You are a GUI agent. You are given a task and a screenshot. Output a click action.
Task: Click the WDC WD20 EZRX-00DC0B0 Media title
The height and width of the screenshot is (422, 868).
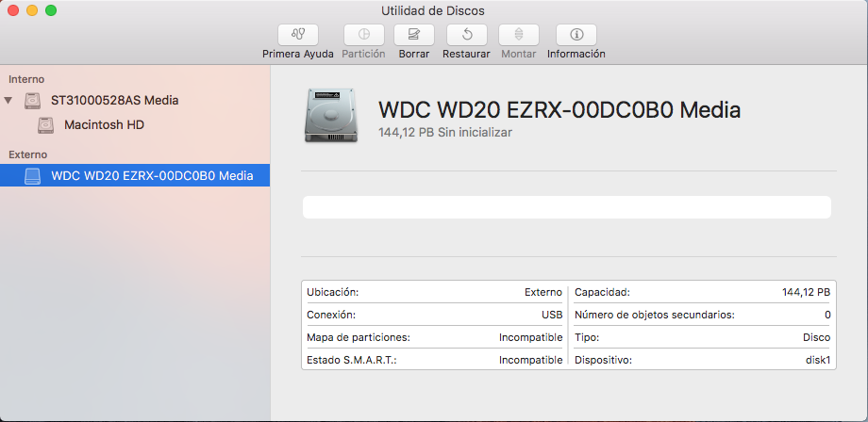(559, 110)
